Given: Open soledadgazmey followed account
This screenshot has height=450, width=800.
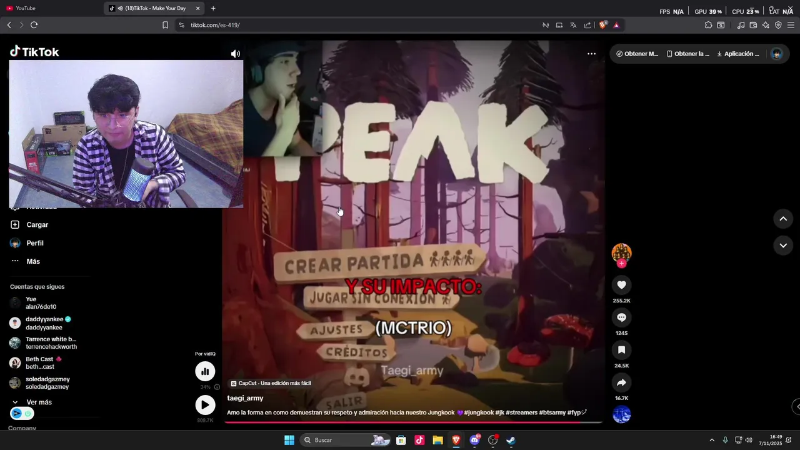Looking at the screenshot, I should [x=40, y=383].
